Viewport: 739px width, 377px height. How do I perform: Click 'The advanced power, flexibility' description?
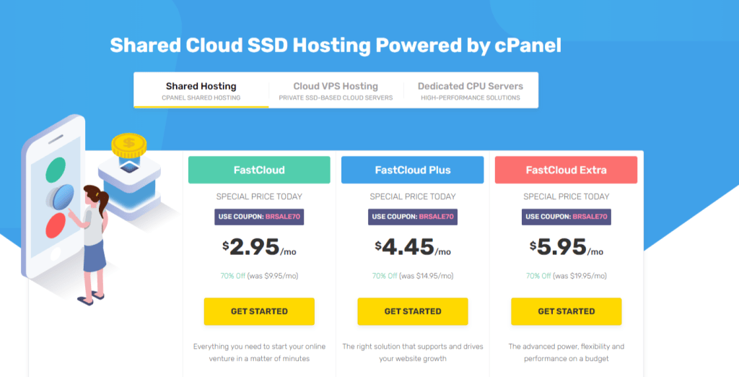pos(566,352)
